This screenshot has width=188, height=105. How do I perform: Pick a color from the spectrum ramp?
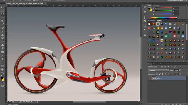[164, 18]
